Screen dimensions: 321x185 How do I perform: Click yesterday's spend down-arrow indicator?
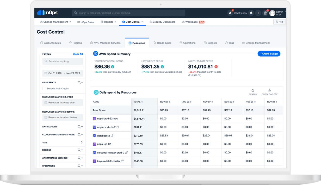click(113, 67)
